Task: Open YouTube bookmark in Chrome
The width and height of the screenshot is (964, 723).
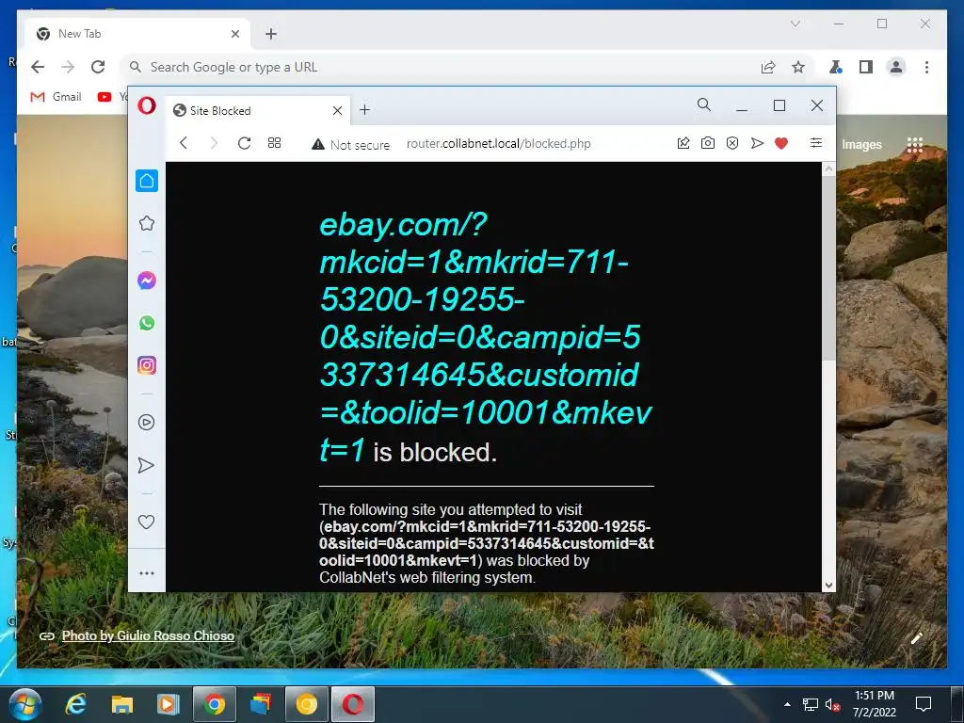Action: pos(112,97)
